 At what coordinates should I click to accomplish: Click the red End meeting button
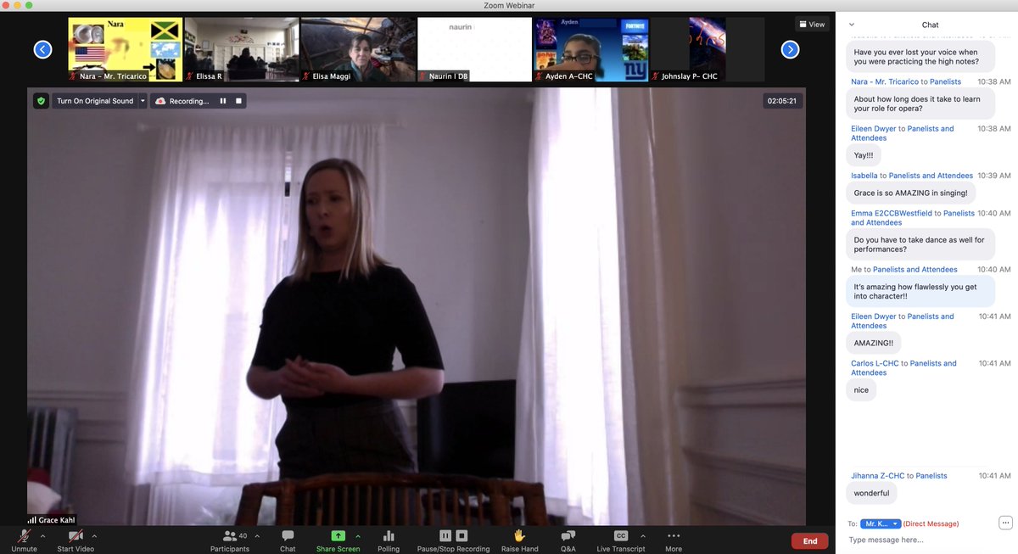point(809,540)
